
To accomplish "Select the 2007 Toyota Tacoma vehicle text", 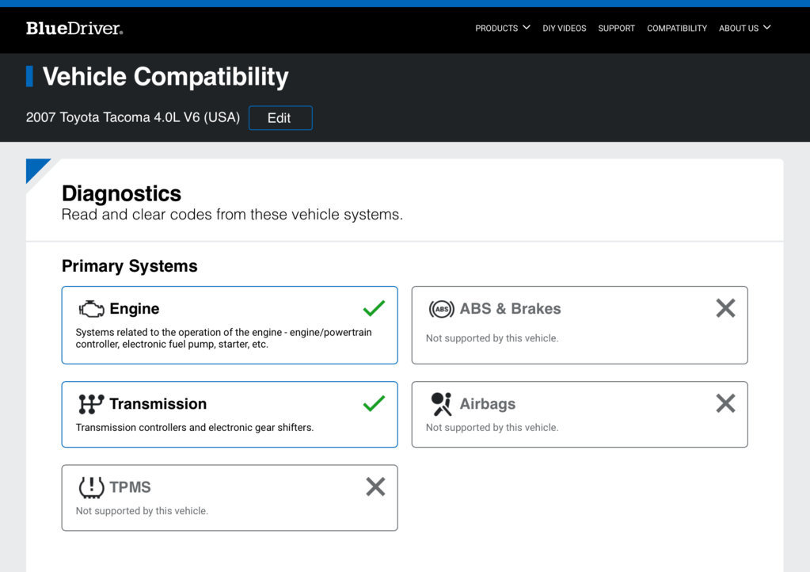I will click(x=133, y=117).
